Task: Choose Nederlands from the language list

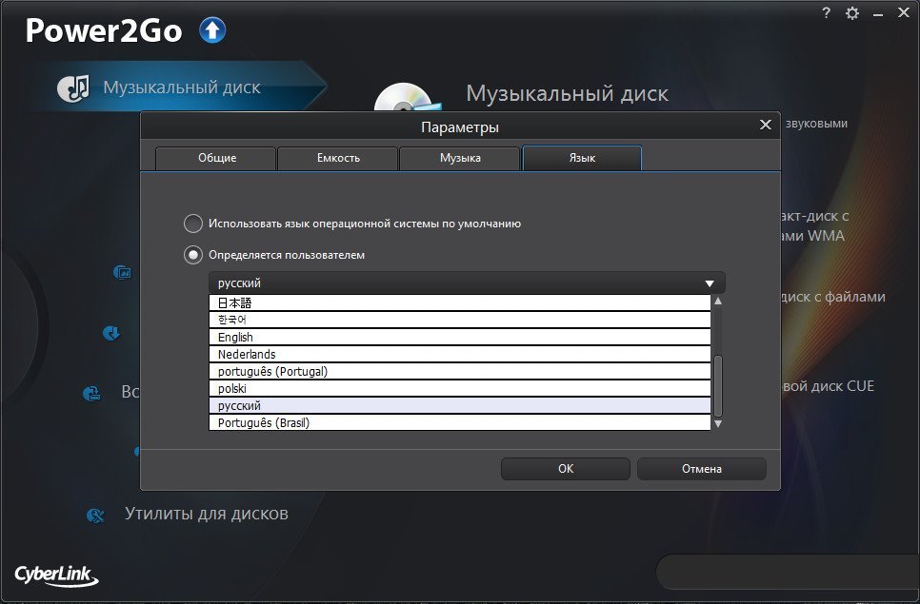Action: [460, 354]
